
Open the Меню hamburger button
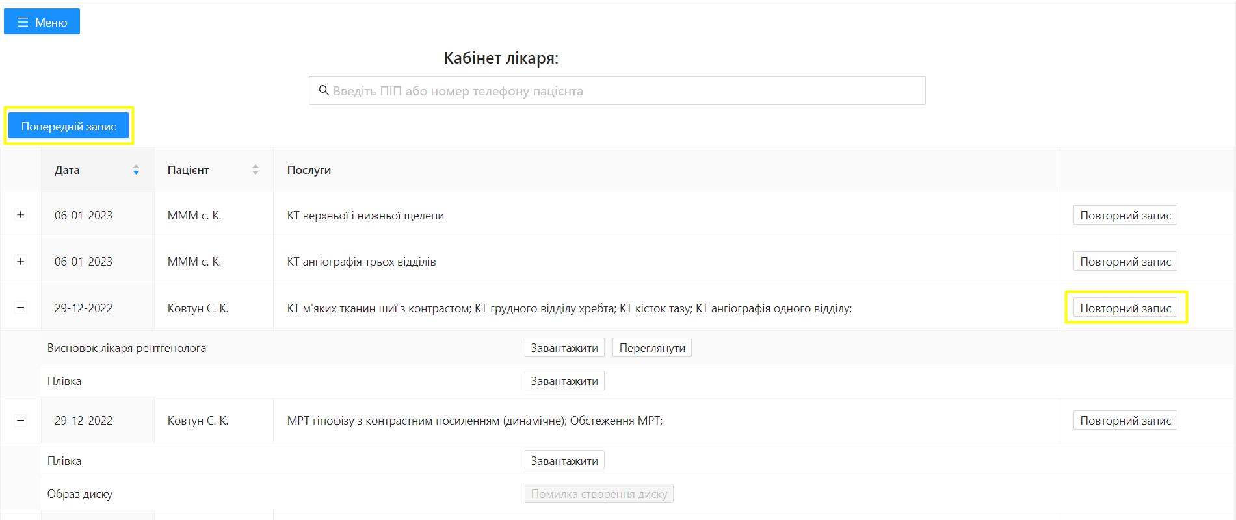click(42, 22)
